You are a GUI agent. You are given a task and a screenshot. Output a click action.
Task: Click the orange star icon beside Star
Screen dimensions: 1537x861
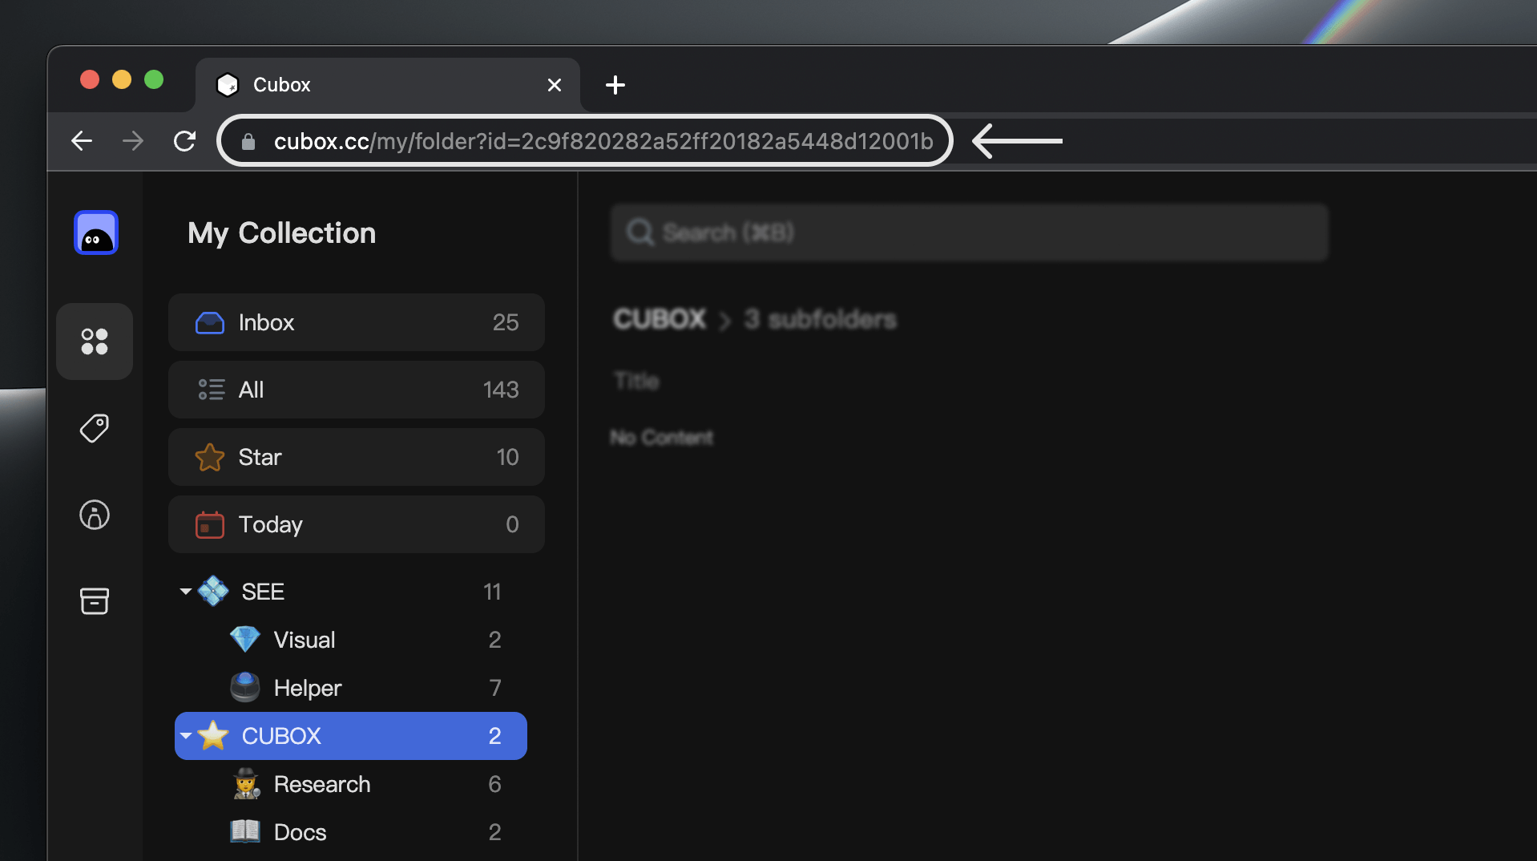(210, 457)
